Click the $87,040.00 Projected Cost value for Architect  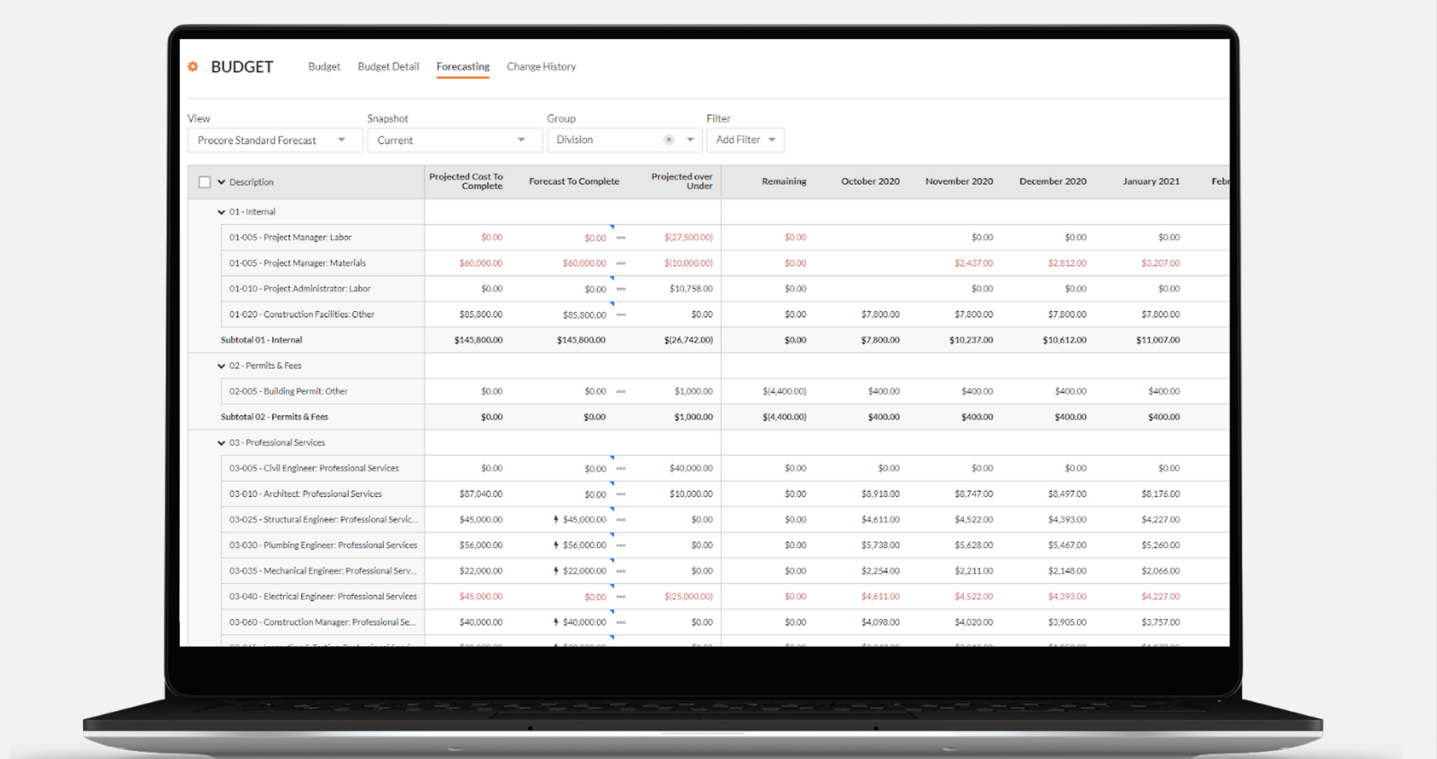481,494
